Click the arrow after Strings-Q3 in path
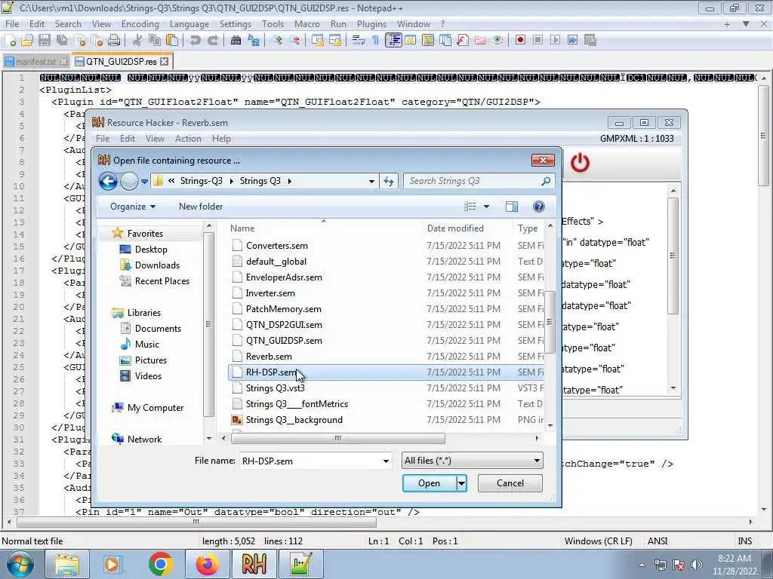 click(231, 181)
